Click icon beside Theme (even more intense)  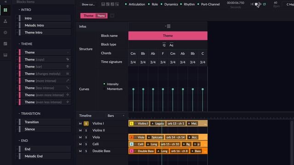[x=68, y=95]
